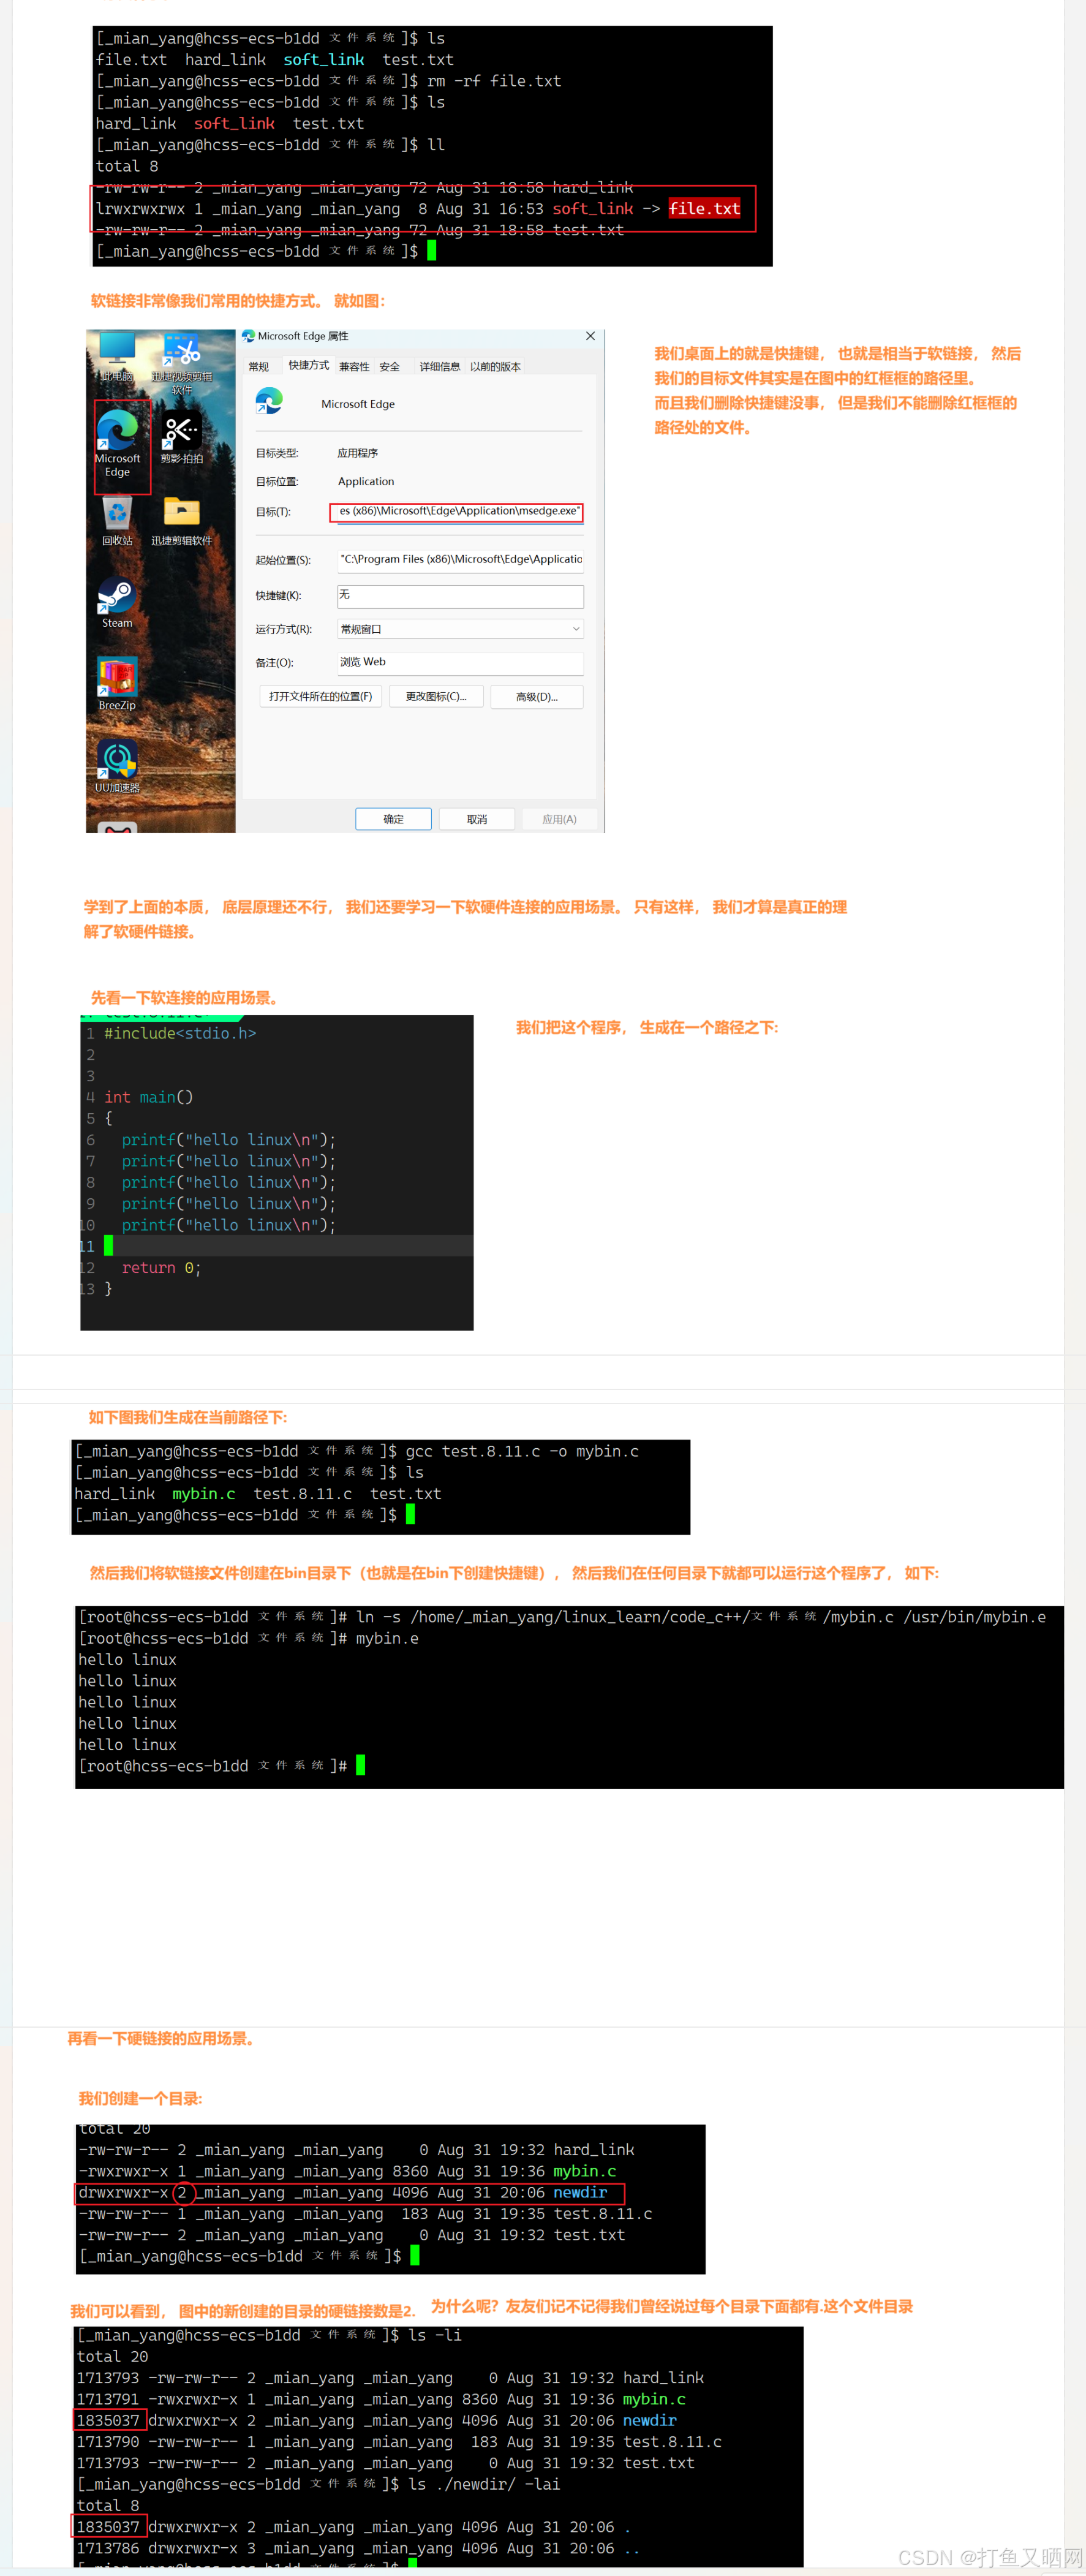Click the 'int main()' code line
This screenshot has width=1086, height=2576.
click(x=148, y=1097)
